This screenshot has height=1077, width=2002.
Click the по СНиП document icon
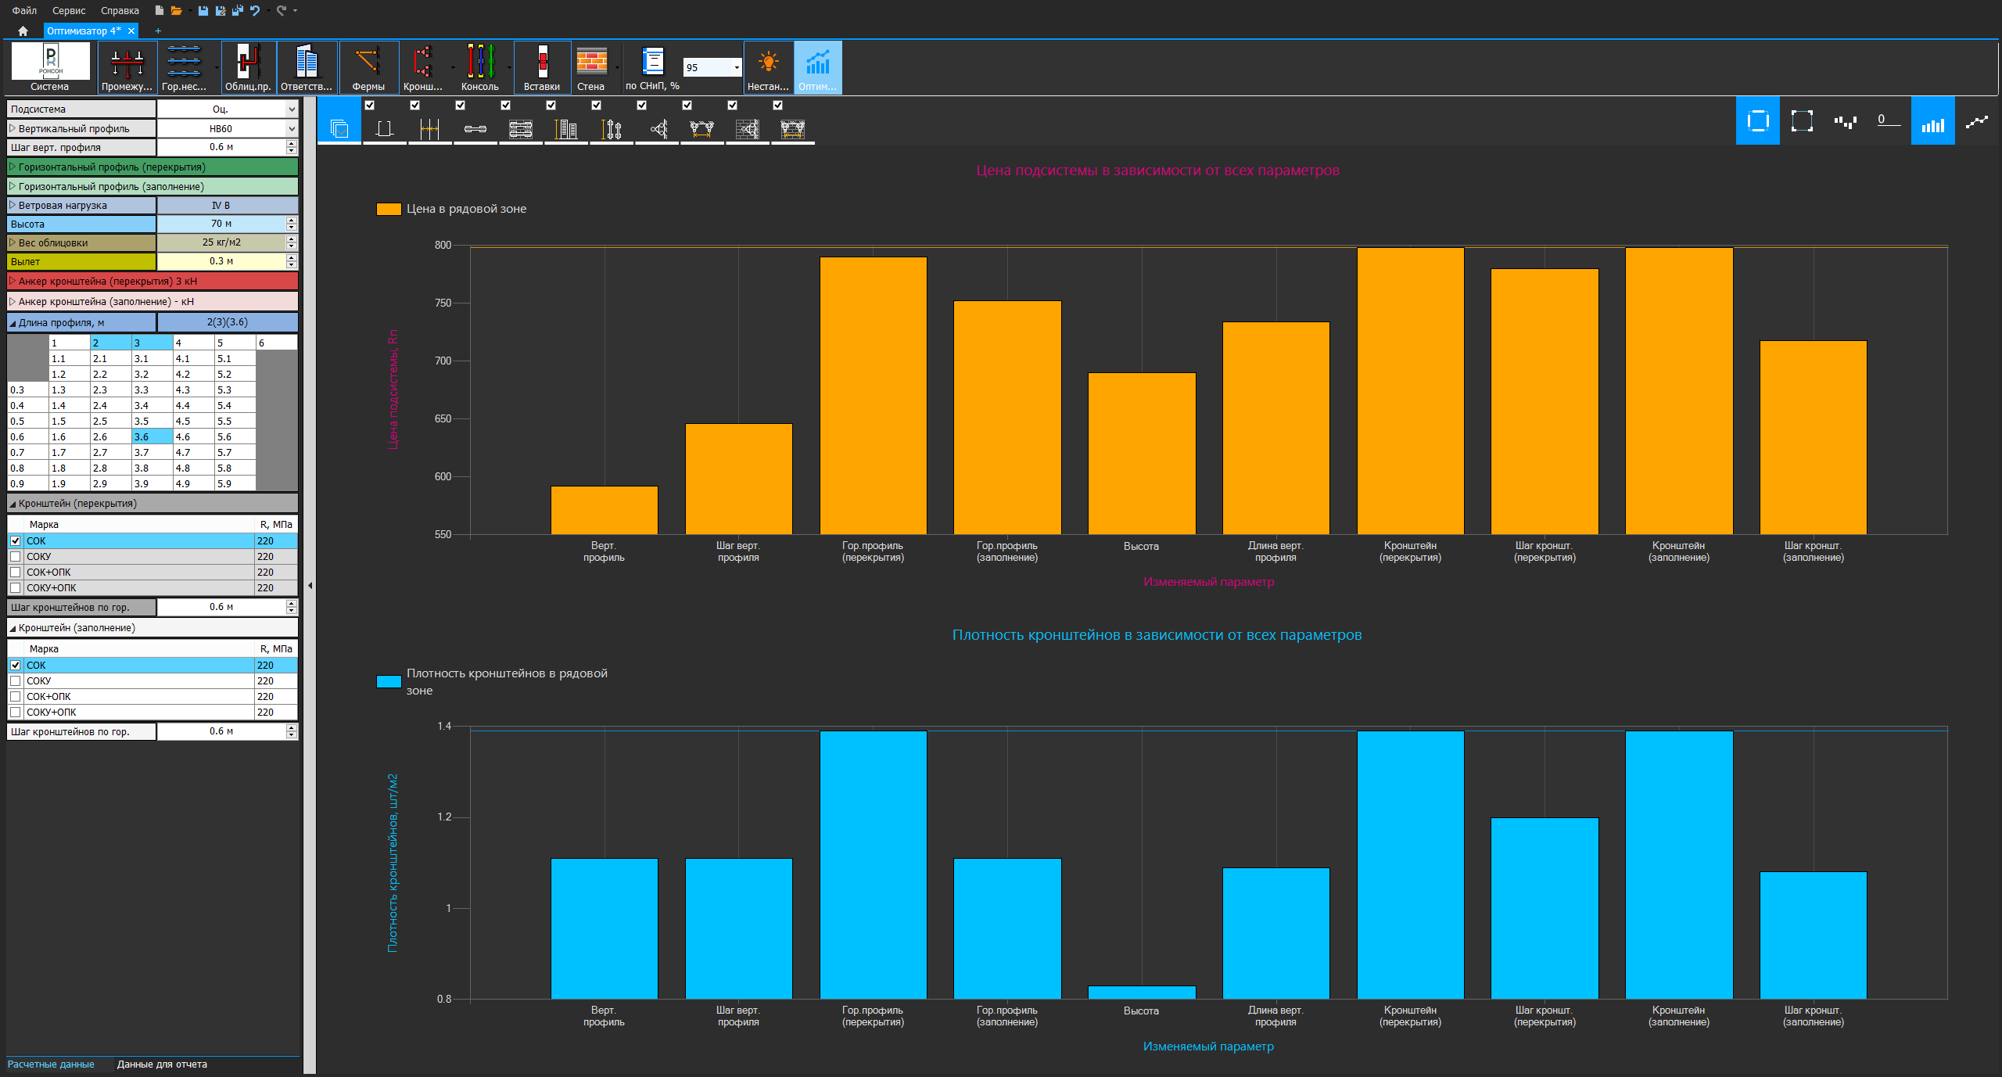pyautogui.click(x=652, y=61)
